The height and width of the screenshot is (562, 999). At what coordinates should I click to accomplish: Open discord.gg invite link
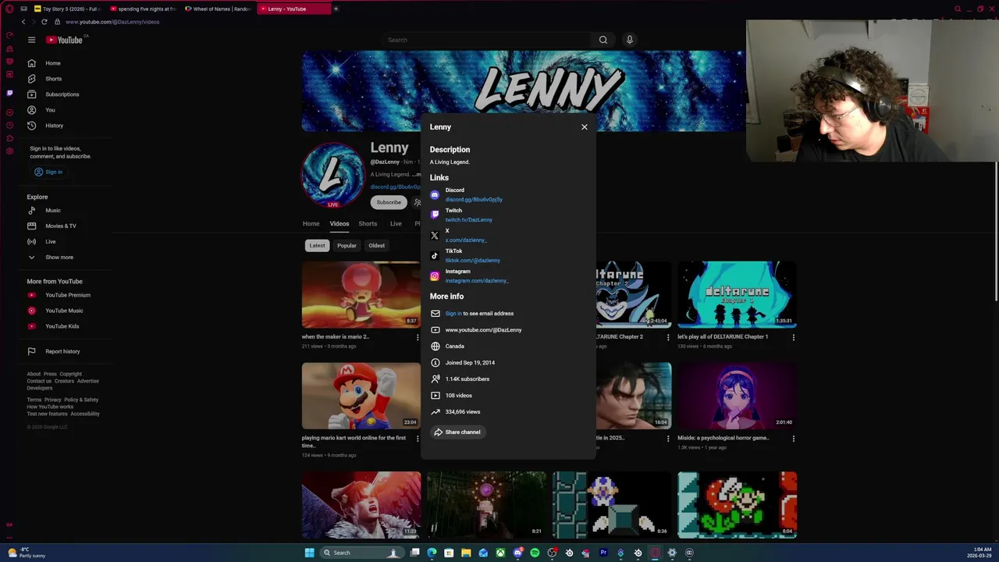coord(474,200)
